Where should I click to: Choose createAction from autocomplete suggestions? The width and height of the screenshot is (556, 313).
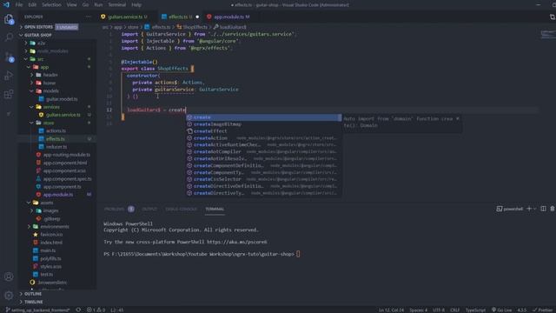(263, 137)
